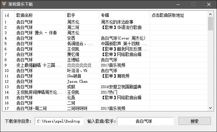This screenshot has height=132, width=217.
Task: Select singer Jason Chen in row 12
Action: pos(77,81)
